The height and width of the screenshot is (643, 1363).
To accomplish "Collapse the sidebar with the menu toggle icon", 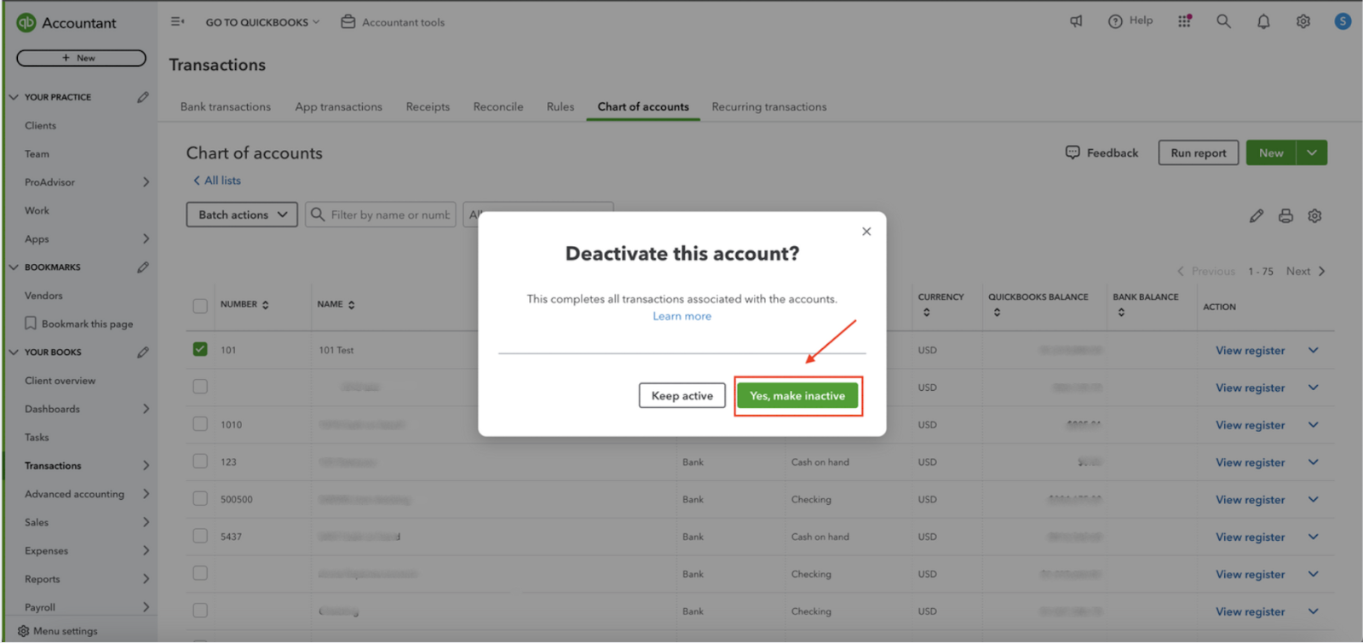I will click(177, 21).
